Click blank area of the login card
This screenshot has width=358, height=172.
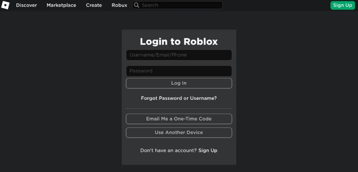click(179, 160)
